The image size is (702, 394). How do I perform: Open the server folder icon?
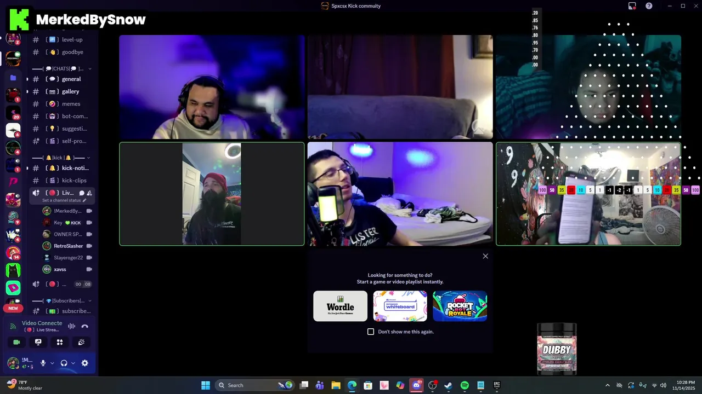coord(13,78)
